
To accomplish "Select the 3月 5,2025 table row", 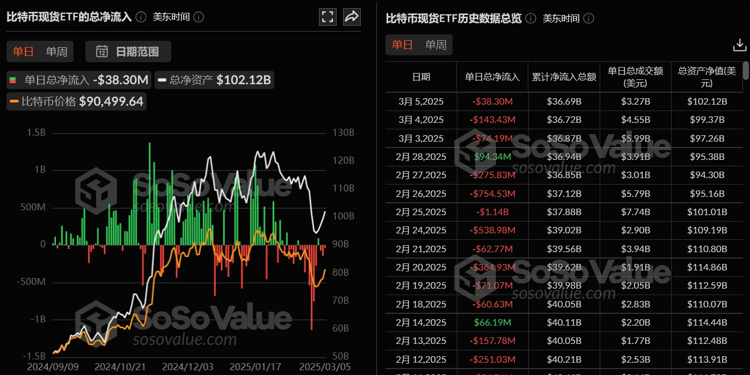I will [420, 101].
